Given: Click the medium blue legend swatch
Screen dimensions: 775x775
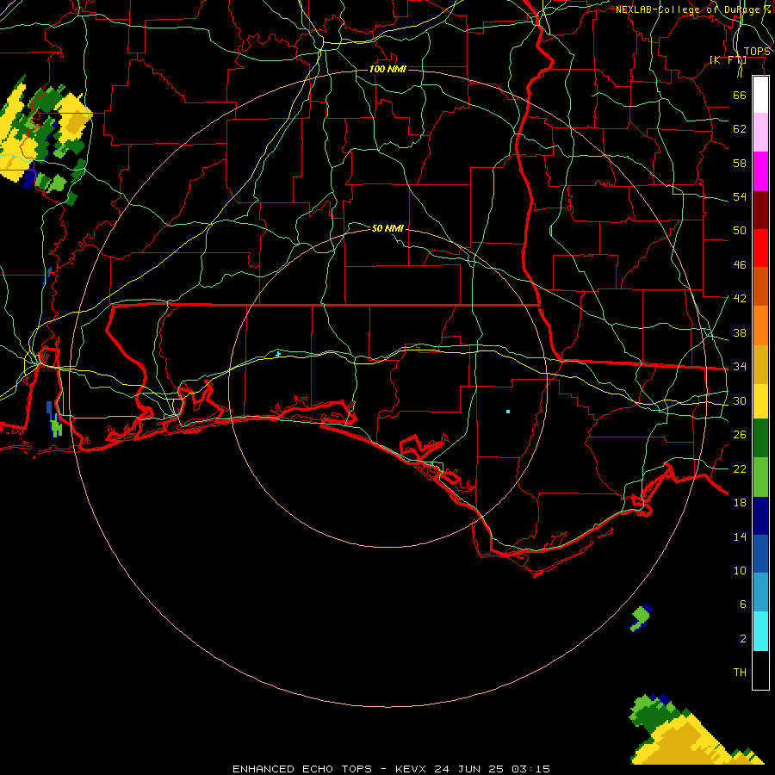Looking at the screenshot, I should tap(760, 554).
